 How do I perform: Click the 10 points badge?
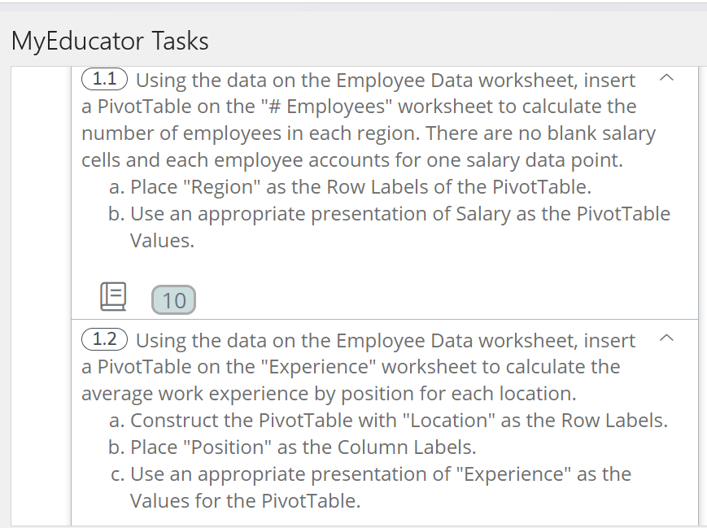point(173,300)
